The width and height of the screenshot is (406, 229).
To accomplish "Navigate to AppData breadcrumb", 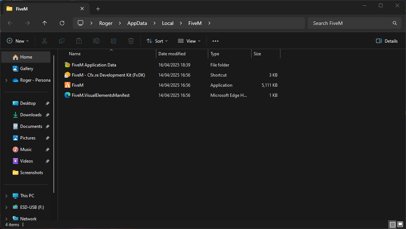I will [x=137, y=23].
